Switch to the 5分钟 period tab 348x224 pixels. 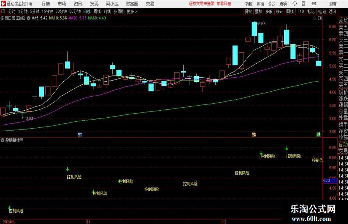pos(34,11)
